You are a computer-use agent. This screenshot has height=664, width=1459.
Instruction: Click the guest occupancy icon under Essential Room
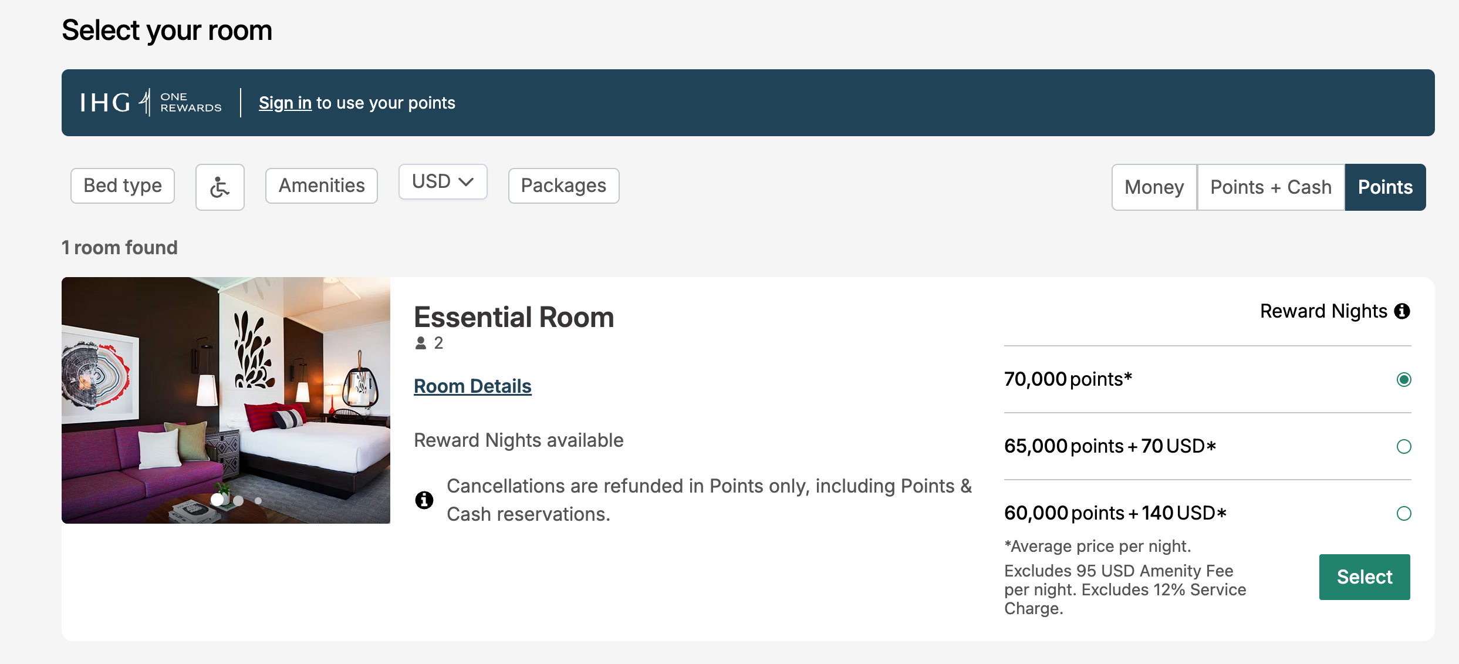point(420,343)
